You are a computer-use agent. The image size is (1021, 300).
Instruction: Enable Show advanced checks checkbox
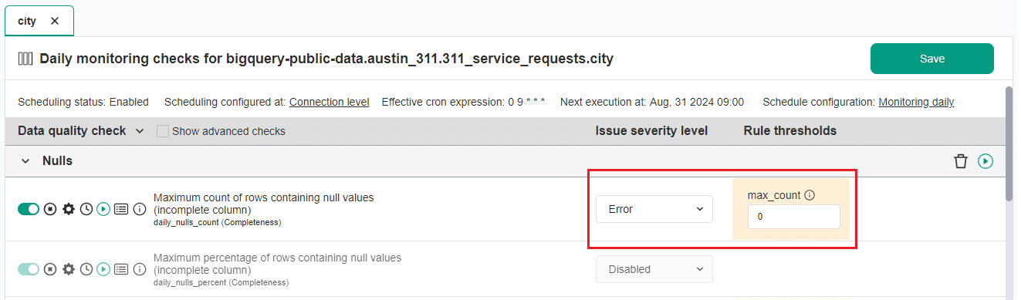[163, 131]
